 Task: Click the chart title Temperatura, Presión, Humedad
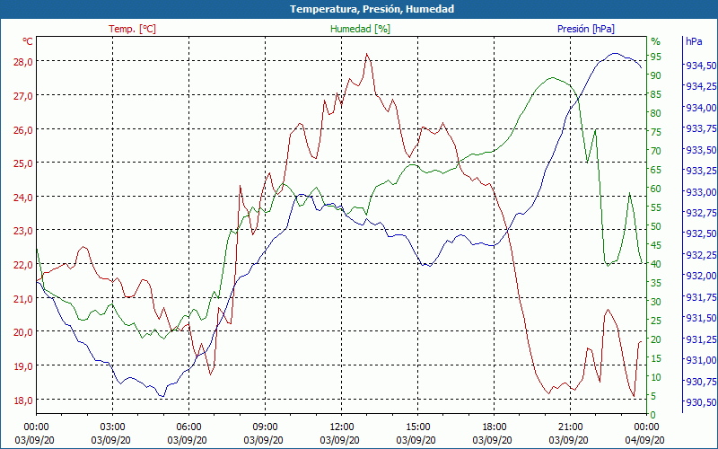click(372, 9)
